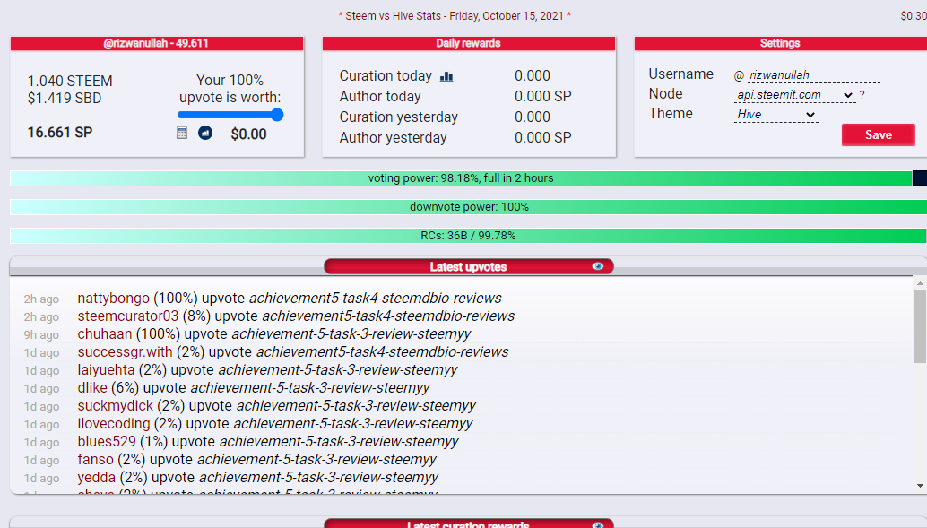Click the Author yesterday 0.000 SP value

tap(542, 138)
